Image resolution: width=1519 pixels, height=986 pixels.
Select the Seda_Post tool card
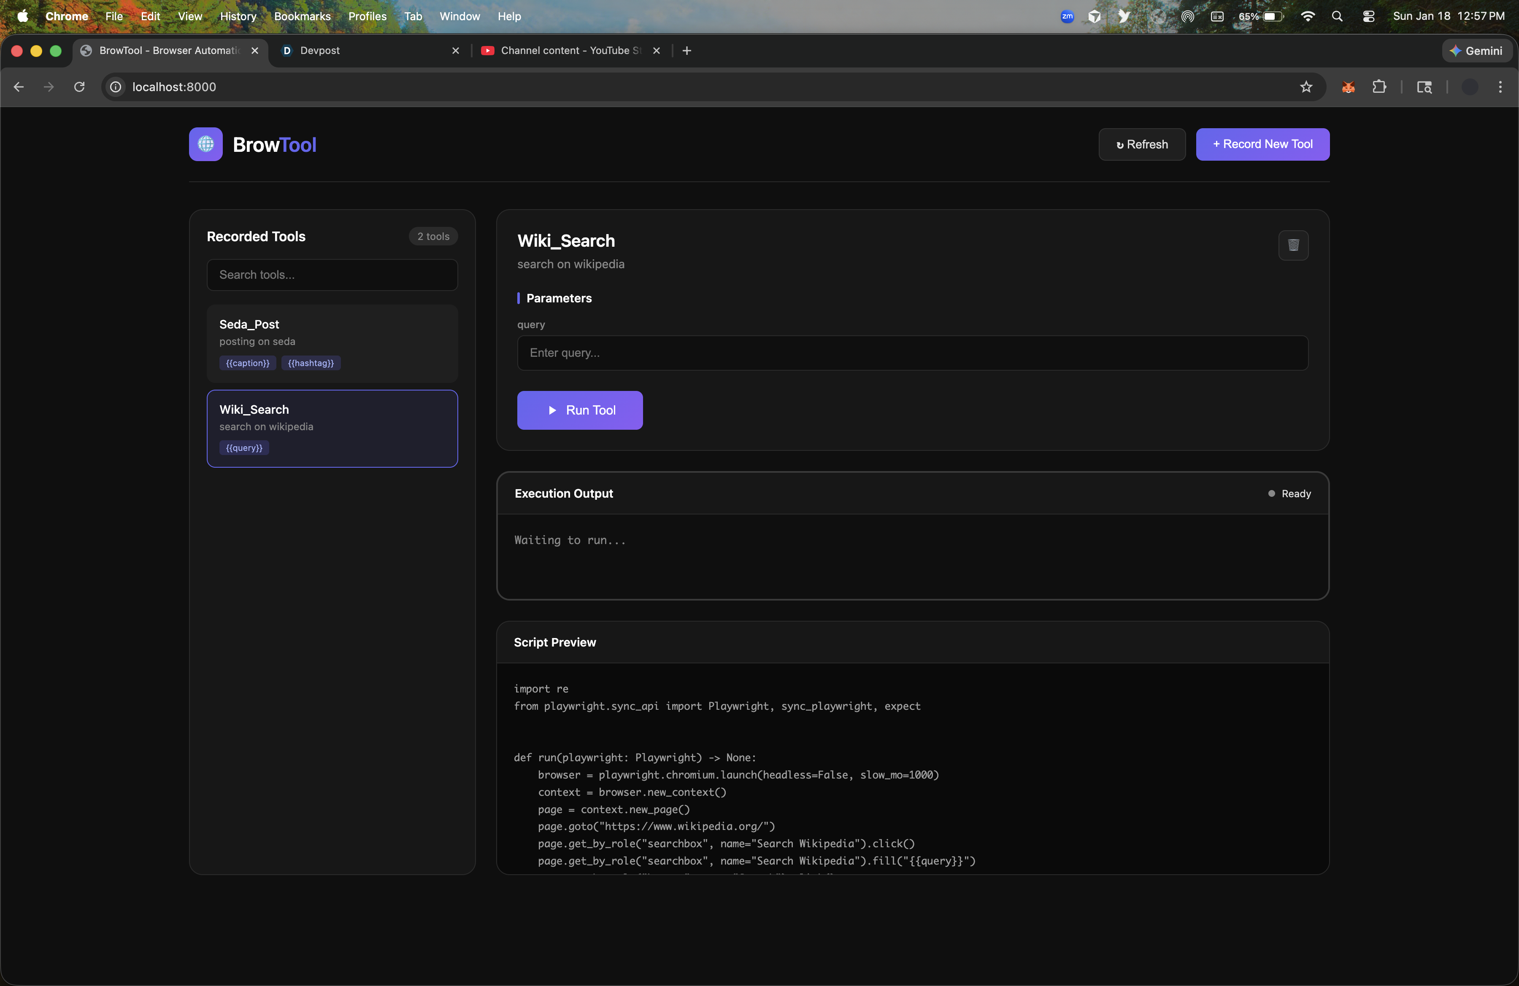tap(332, 342)
